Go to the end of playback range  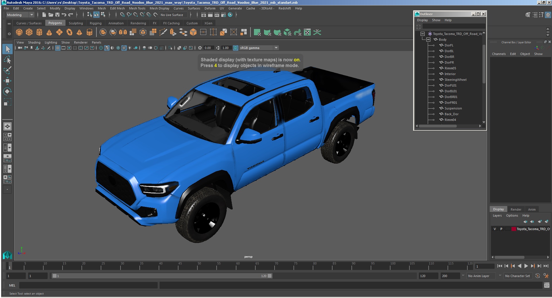tap(546, 266)
